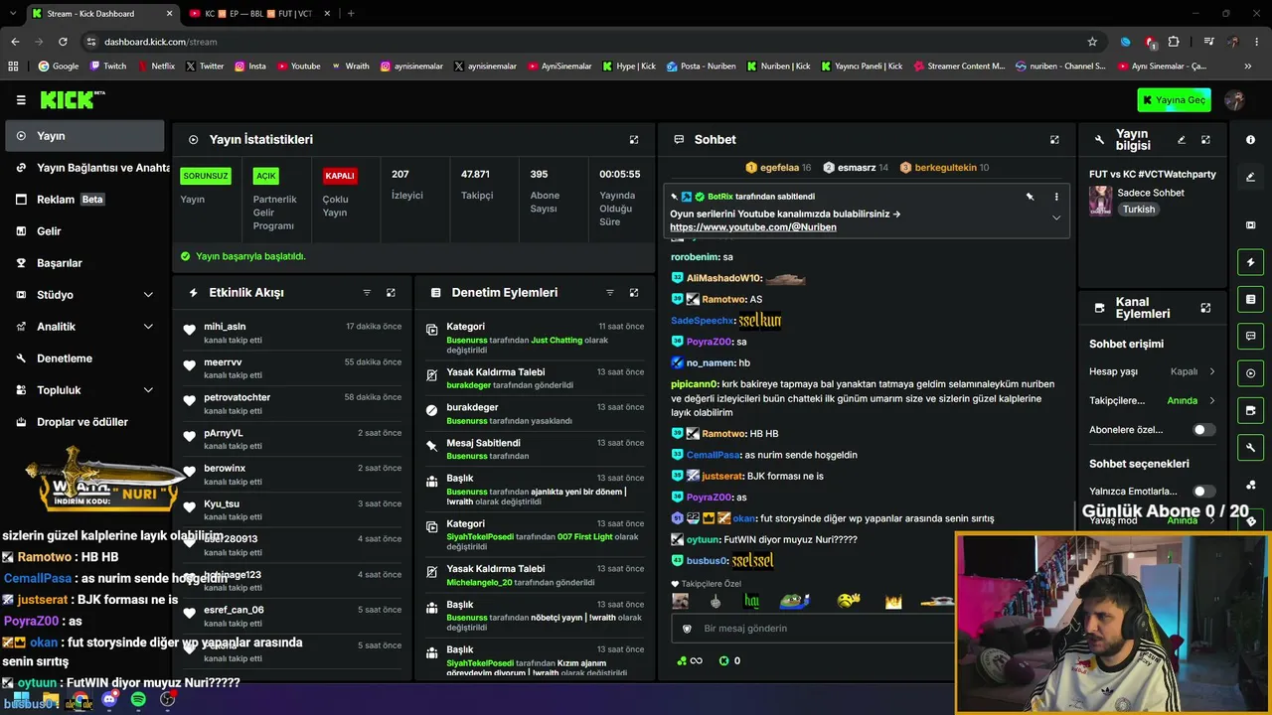This screenshot has width=1272, height=715.
Task: Reload the dashboard page
Action: 63,42
